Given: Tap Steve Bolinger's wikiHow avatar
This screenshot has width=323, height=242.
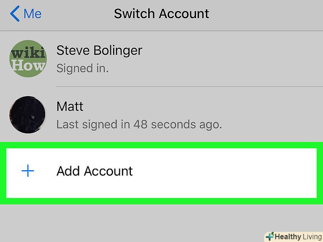Looking at the screenshot, I should pos(28,59).
